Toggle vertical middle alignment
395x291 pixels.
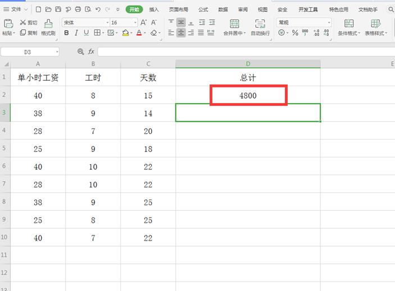coord(181,22)
